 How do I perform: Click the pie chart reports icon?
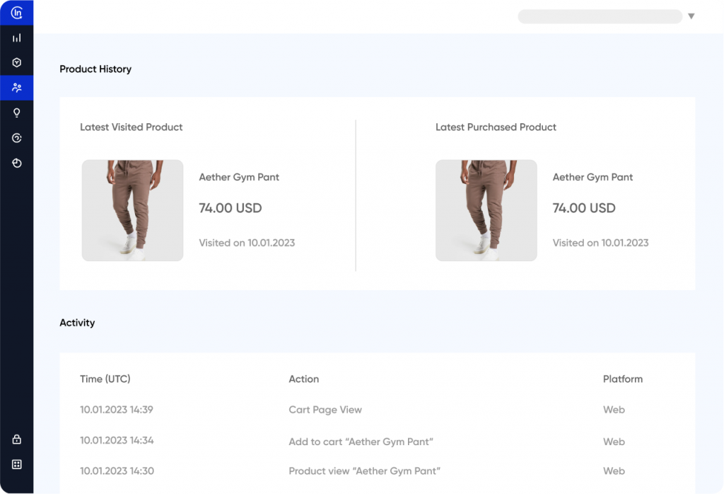coord(17,163)
